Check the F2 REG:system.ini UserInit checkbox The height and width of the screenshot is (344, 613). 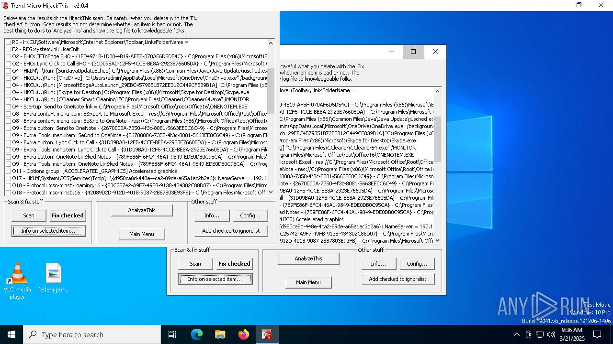9,49
